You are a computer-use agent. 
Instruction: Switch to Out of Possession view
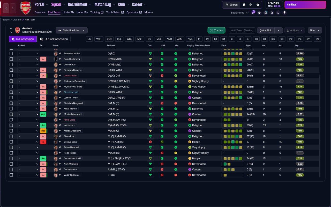pos(54,39)
